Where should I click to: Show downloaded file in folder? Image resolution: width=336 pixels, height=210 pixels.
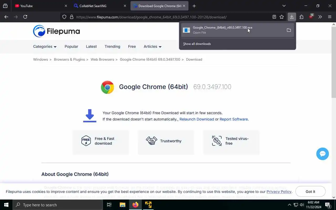click(289, 30)
